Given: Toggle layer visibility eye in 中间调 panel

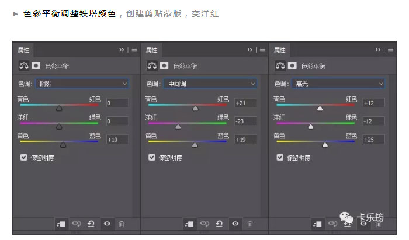Looking at the screenshot, I should coord(235,224).
